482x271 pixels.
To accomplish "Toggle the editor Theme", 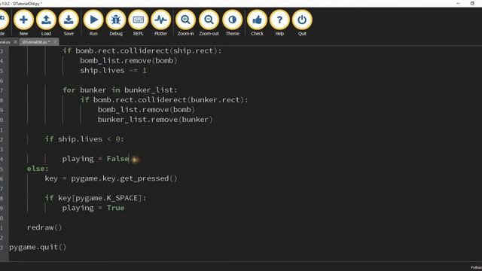I will [233, 23].
